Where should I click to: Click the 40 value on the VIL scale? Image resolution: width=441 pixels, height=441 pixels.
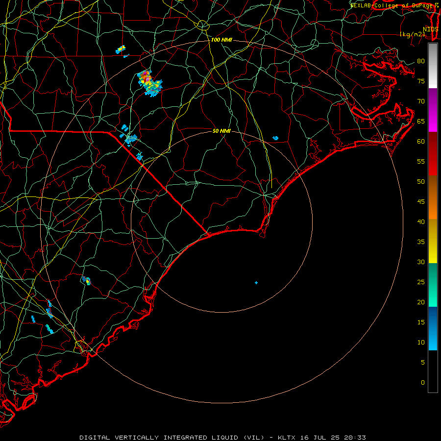click(x=421, y=221)
